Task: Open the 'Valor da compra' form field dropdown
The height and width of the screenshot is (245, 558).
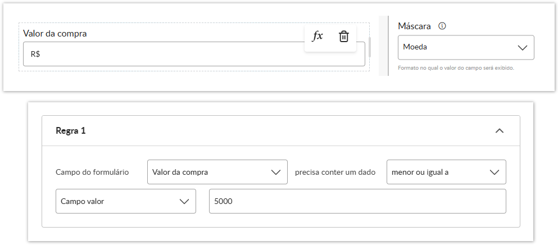Action: point(216,172)
